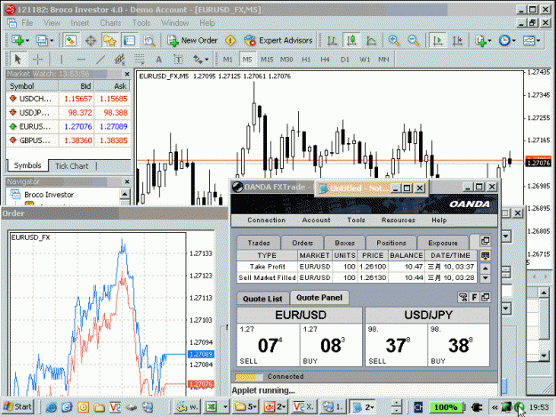Switch to OANDA Orders tab
556x417 pixels.
pyautogui.click(x=302, y=243)
